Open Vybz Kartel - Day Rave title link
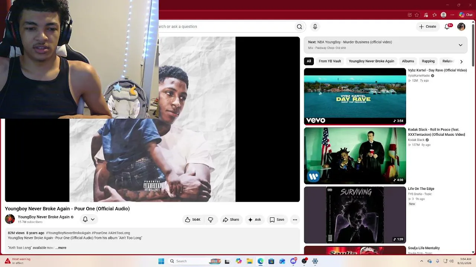Viewport: 476px width, 267px height. (x=437, y=70)
